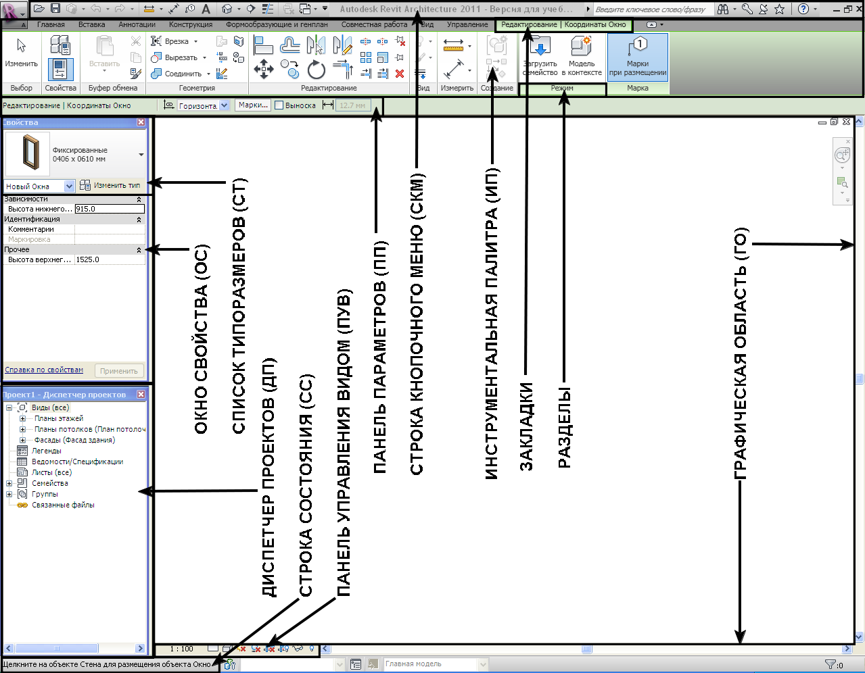Screen dimensions: 865x673
Task: Collapse the Виды (все) tree node
Action: point(9,407)
